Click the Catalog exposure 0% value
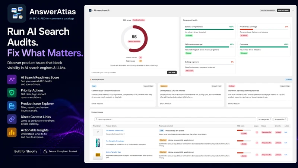The image size is (298, 168). (x=232, y=62)
